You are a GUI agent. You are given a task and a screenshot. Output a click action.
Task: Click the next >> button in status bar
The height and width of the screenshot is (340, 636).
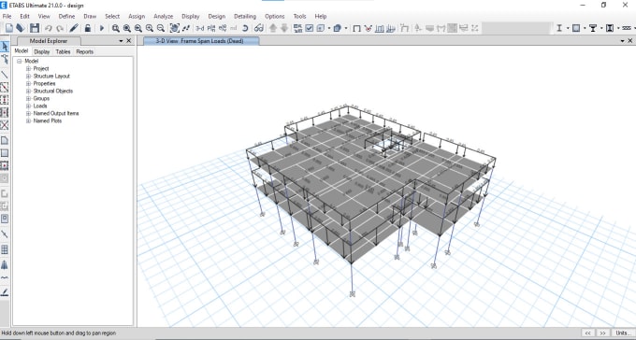point(602,333)
